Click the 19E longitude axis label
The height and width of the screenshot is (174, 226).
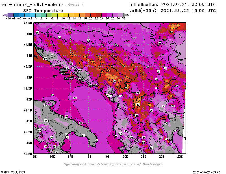point(107,157)
